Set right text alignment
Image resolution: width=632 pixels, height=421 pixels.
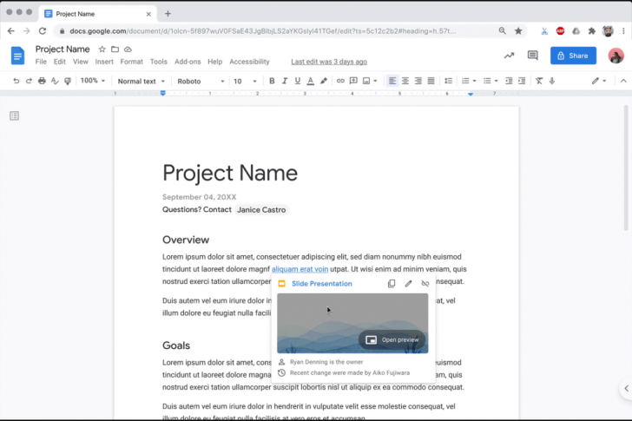tap(418, 81)
